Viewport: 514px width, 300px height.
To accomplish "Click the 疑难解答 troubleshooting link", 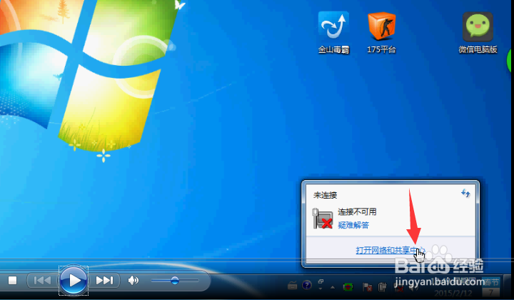I will click(x=353, y=225).
